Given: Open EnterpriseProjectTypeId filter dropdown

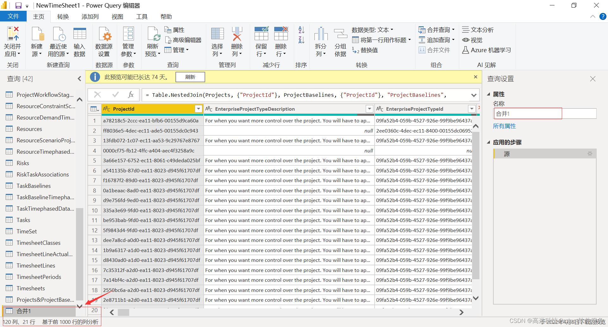Looking at the screenshot, I should (472, 109).
